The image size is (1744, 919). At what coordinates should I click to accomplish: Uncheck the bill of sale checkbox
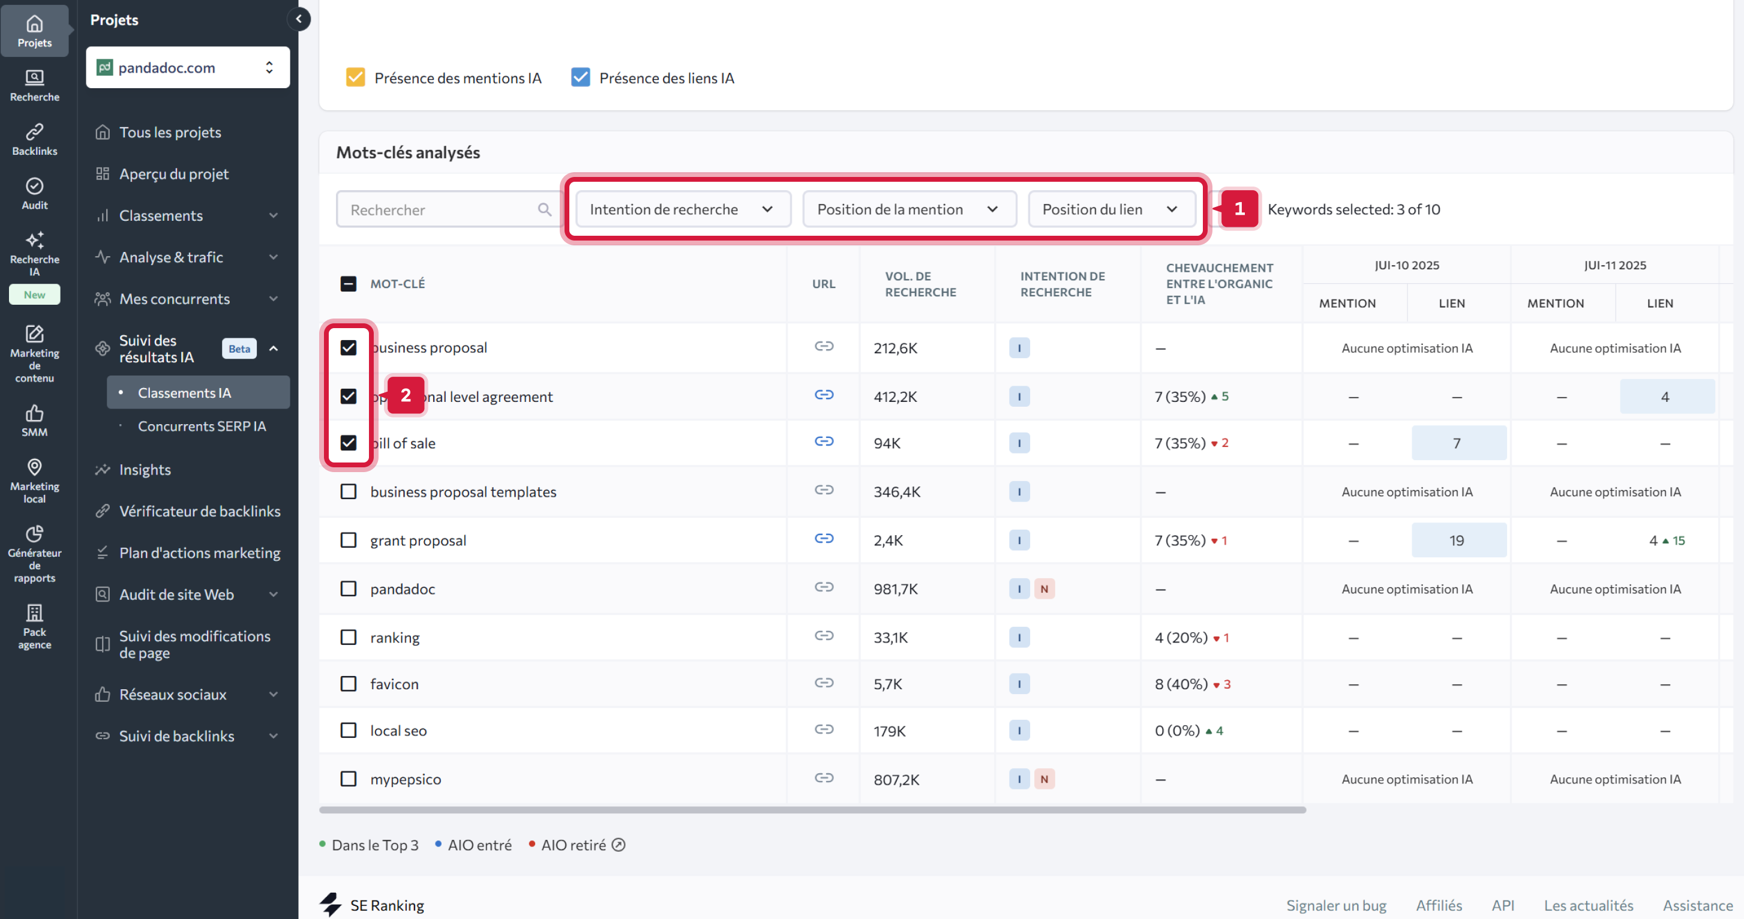(x=348, y=443)
